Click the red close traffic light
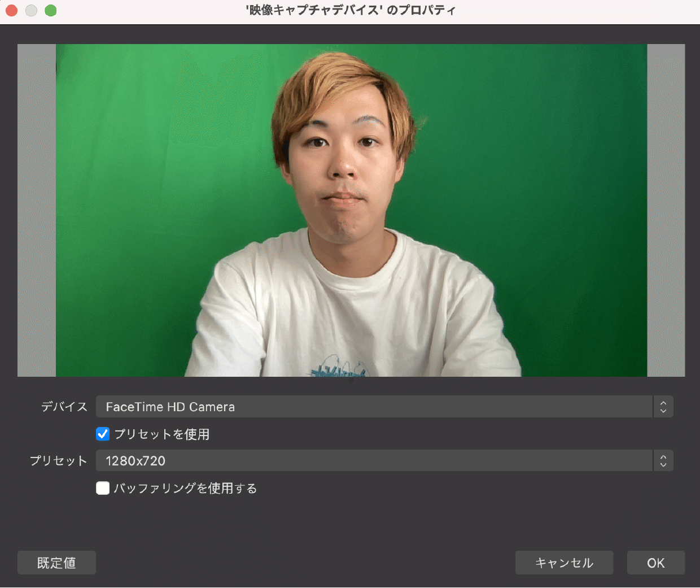700x588 pixels. click(x=11, y=10)
